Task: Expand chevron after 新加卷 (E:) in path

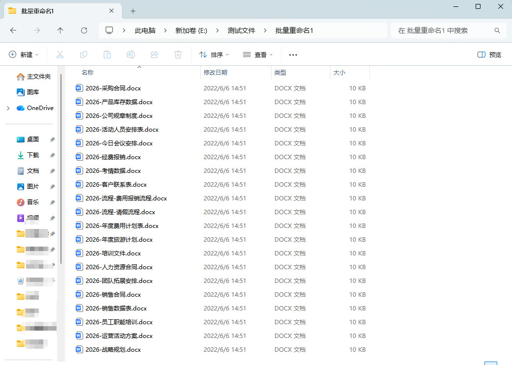Action: tap(217, 30)
